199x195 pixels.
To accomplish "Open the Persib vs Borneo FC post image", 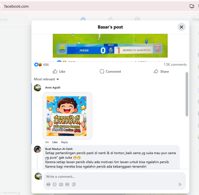I will coord(110,46).
